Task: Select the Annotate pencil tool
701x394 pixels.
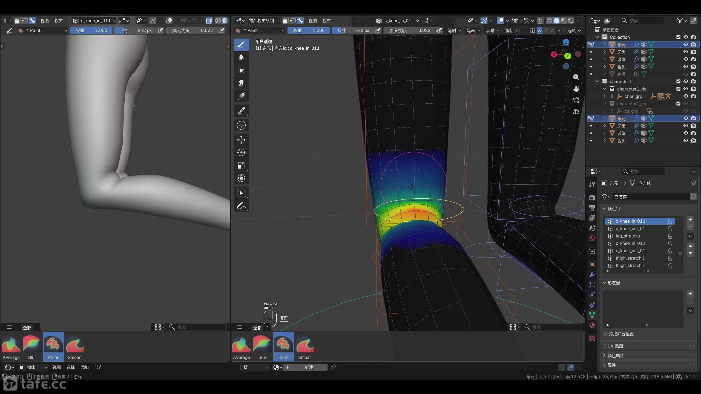Action: (x=241, y=206)
